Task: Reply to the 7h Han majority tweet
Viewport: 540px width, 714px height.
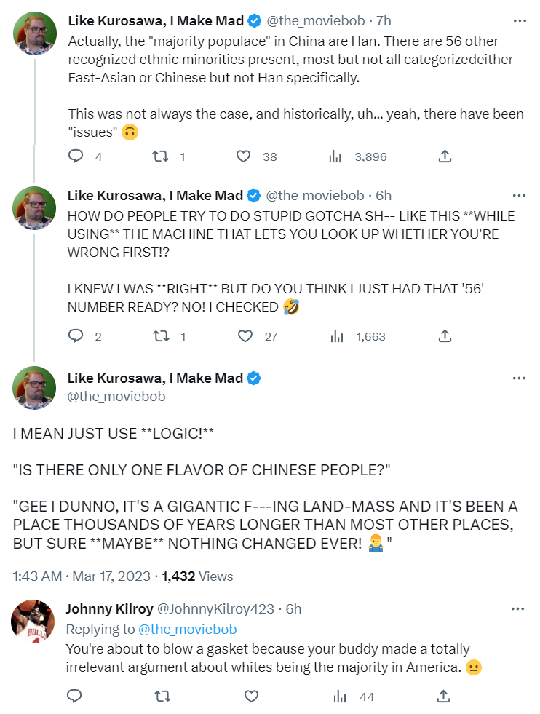Action: (x=76, y=156)
